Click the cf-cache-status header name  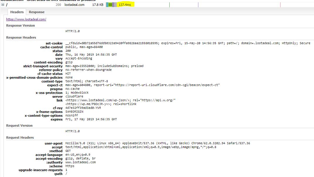[x=50, y=74]
